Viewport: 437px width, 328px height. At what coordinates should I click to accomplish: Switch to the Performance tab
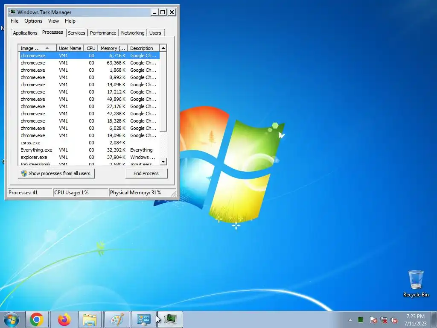[103, 33]
